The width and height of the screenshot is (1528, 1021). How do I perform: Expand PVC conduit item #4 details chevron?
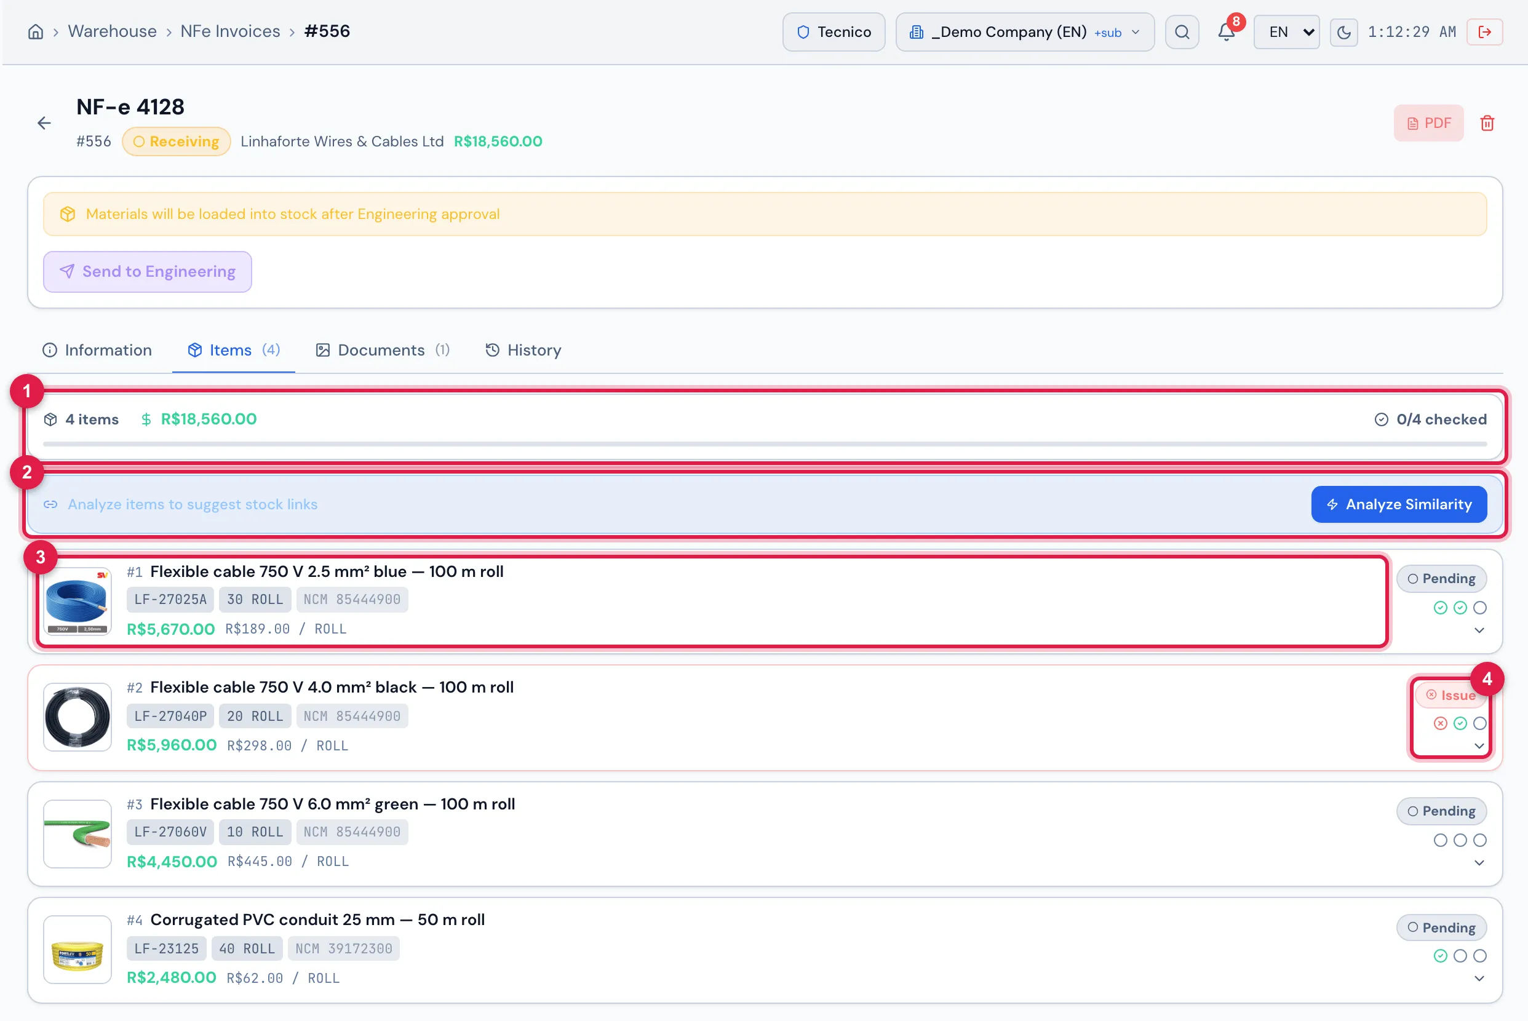point(1479,979)
